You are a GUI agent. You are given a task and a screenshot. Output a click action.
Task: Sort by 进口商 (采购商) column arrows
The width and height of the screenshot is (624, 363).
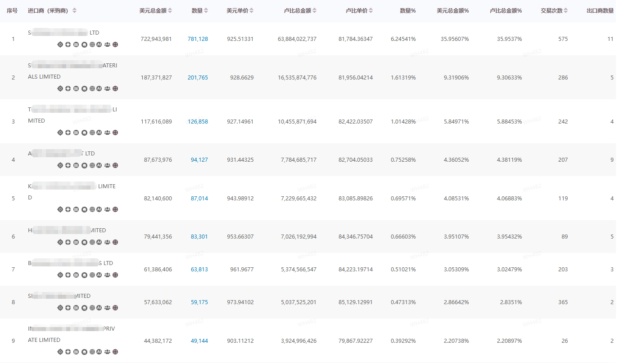click(x=74, y=11)
